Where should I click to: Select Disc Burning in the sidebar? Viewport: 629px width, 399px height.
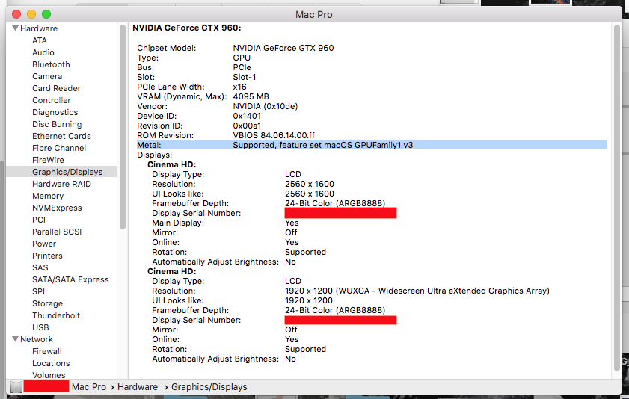57,124
